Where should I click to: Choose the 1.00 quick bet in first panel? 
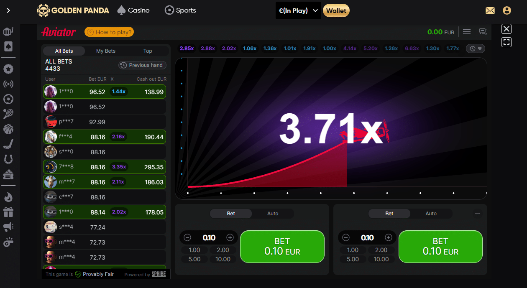[194, 250]
